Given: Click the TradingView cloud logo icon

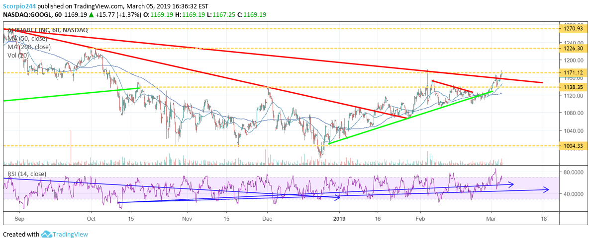Looking at the screenshot, I should 47,235.
